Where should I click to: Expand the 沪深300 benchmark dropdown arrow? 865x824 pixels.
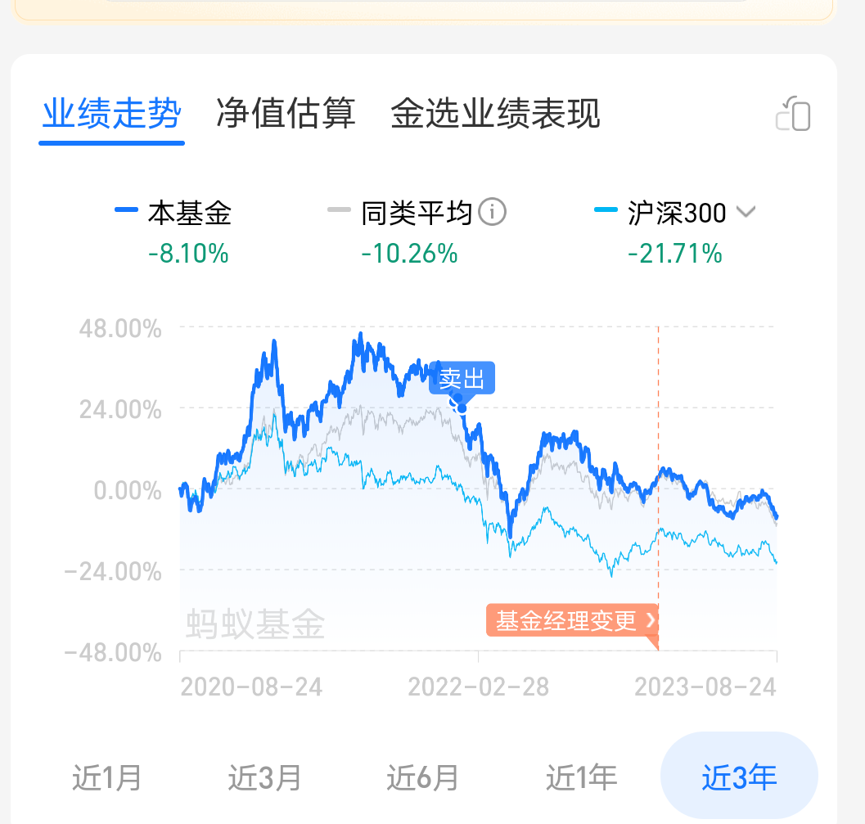(x=745, y=213)
